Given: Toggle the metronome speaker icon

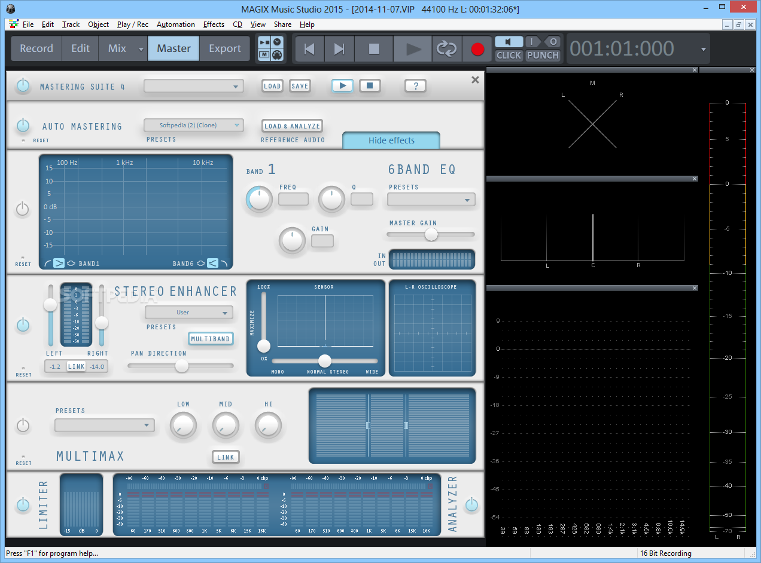Looking at the screenshot, I should [509, 42].
